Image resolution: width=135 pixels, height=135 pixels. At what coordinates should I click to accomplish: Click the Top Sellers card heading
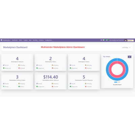click(107, 57)
